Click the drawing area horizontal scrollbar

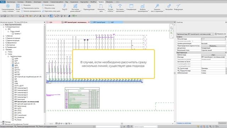point(122,123)
